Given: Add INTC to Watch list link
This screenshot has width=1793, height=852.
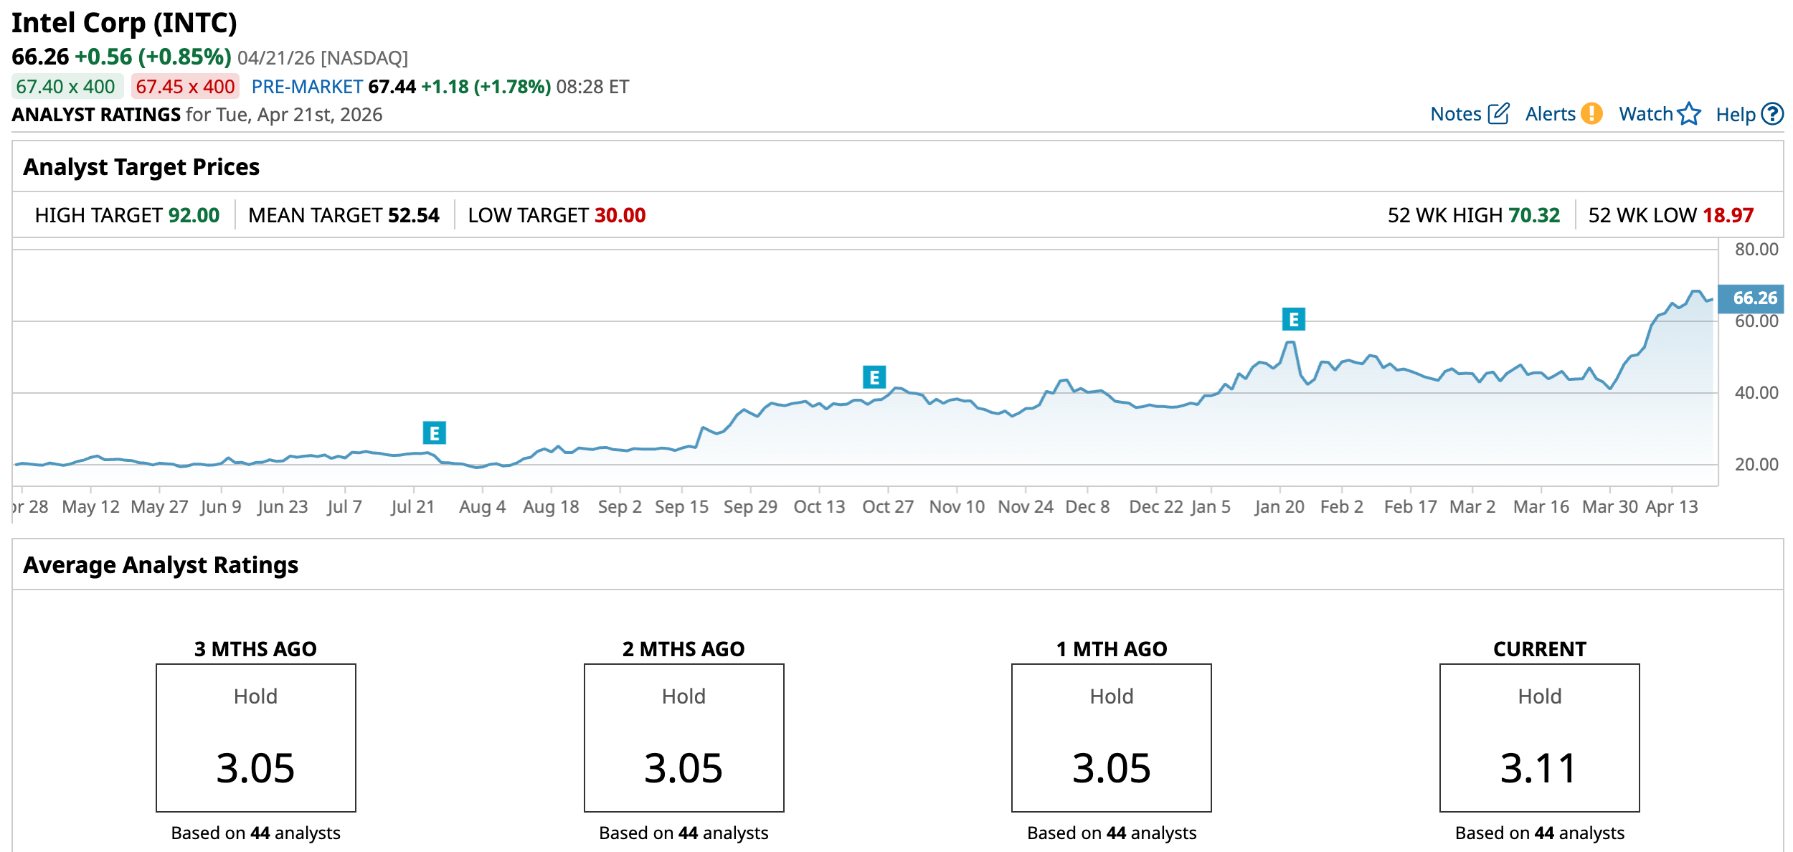Looking at the screenshot, I should coord(1645,114).
